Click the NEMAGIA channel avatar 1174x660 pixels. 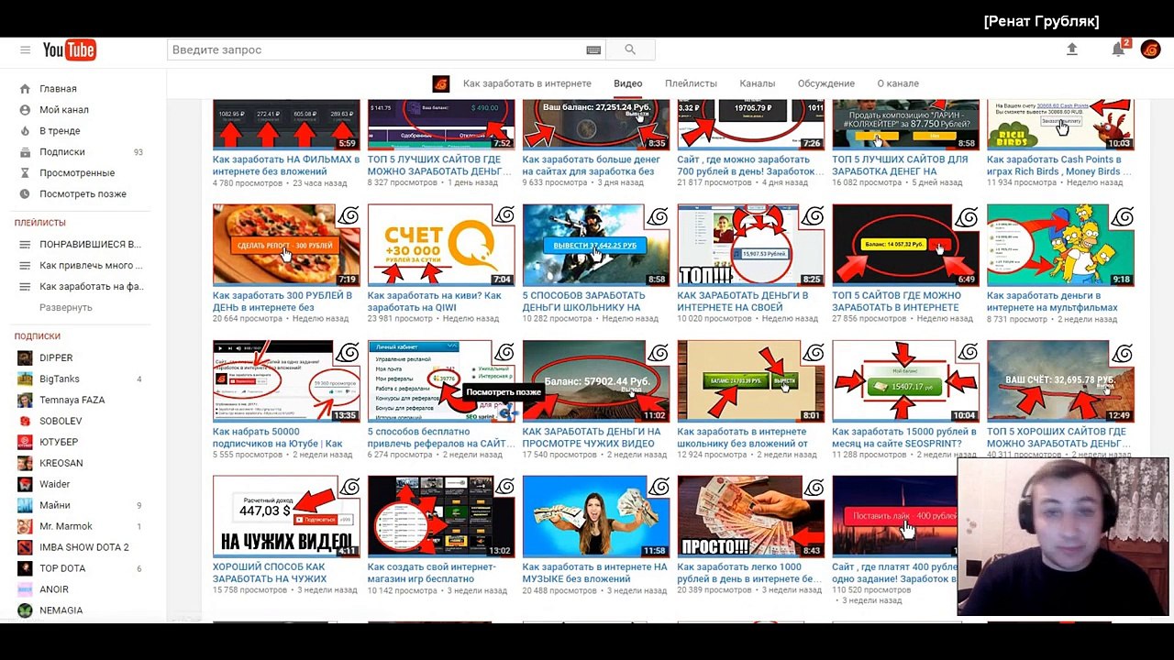(25, 610)
